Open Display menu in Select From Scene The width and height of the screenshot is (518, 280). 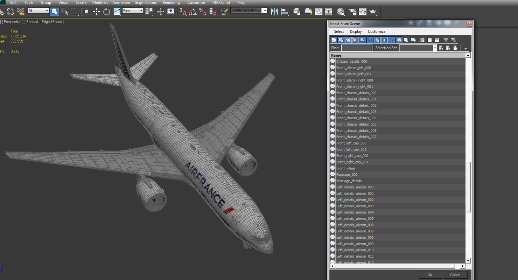356,31
